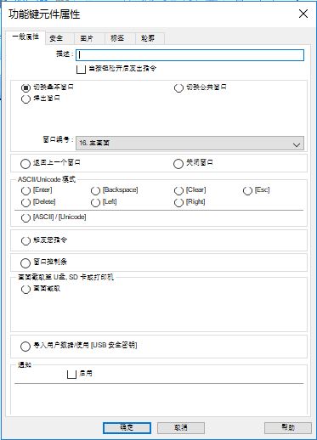The height and width of the screenshot is (440, 317).
Task: Enable the 启用 notification checkbox
Action: click(71, 375)
